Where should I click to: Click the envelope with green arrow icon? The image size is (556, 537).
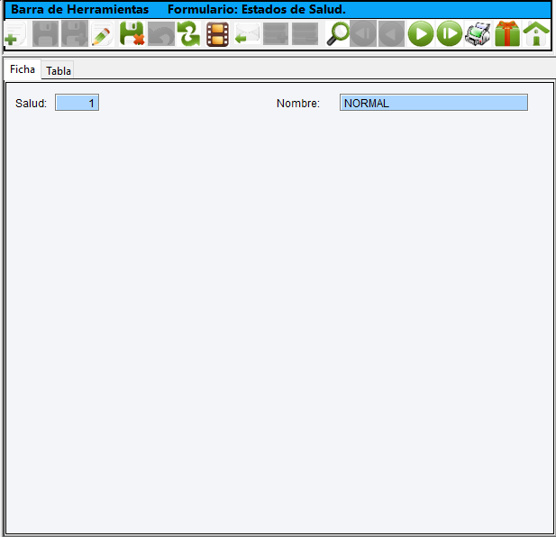click(x=247, y=34)
